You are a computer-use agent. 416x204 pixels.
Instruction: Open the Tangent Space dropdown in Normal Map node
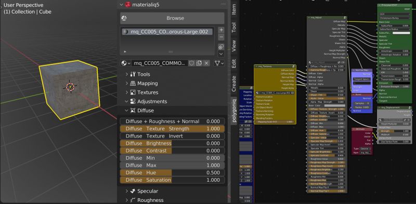click(x=361, y=79)
